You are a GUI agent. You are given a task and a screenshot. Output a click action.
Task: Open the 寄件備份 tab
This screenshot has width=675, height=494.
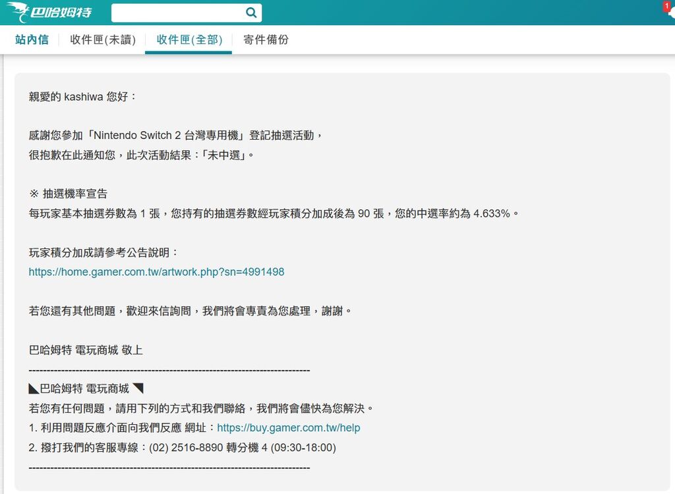coord(266,40)
